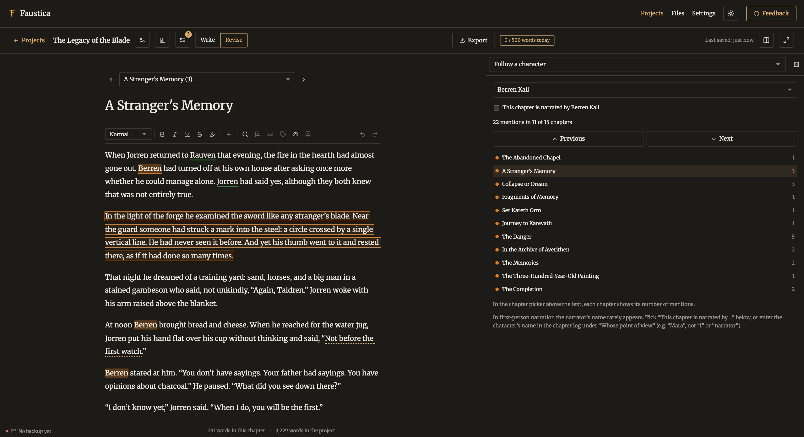Click the bold formatting icon
The image size is (804, 437).
162,134
